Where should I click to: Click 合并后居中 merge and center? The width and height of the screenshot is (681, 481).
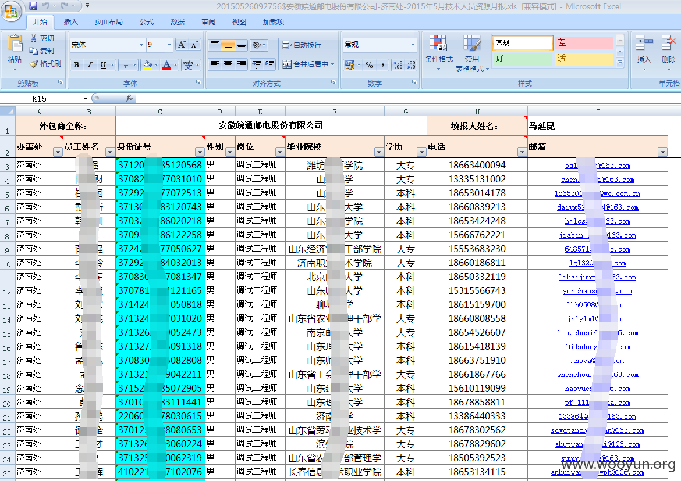tap(305, 64)
